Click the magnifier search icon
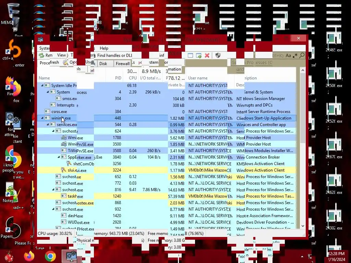351x263 pixels. (302, 55)
